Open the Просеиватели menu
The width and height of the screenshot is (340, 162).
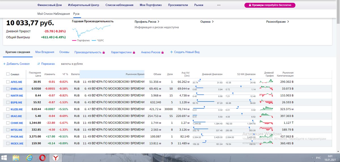pyautogui.click(x=178, y=5)
